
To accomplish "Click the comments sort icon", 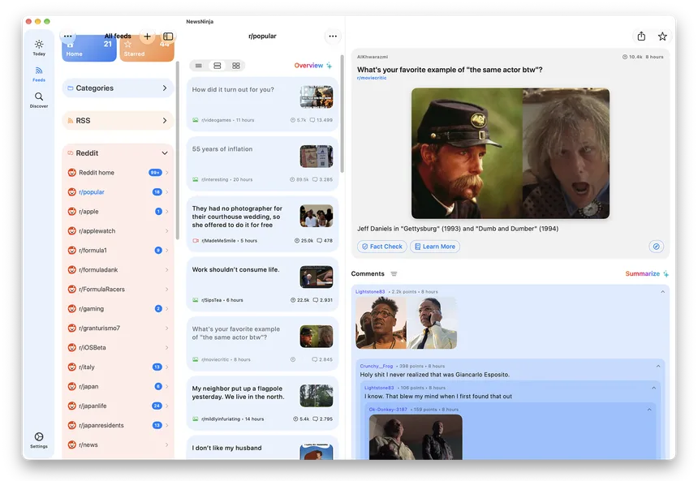I will tap(394, 273).
